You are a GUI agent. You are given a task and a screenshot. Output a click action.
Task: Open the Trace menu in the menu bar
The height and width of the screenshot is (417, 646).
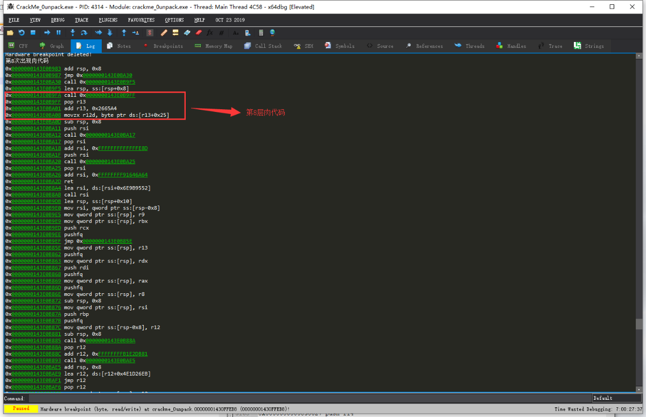pyautogui.click(x=82, y=20)
